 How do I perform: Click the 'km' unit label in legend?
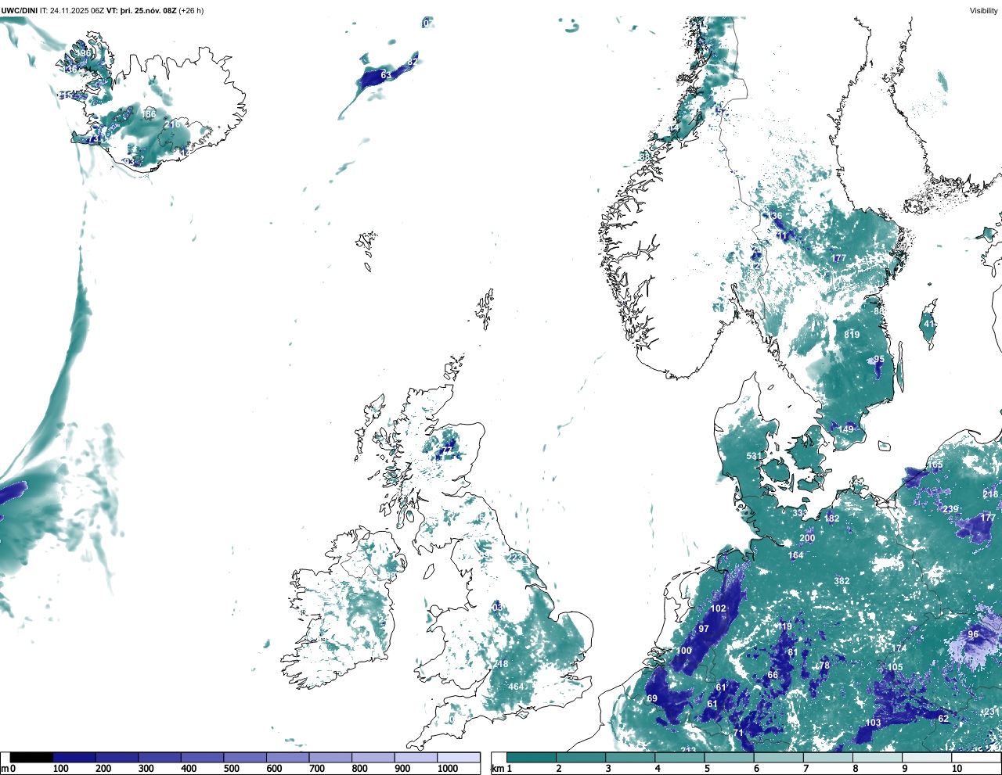pos(496,769)
